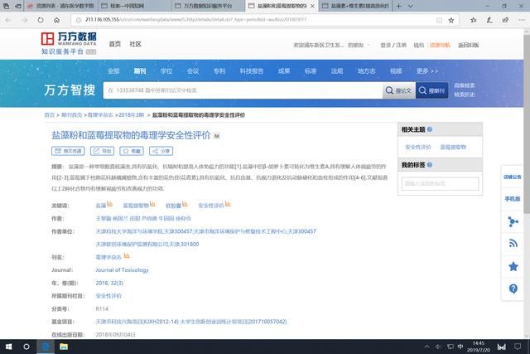Select the 全部 search category
Screen dimensions: 530x354
point(113,71)
